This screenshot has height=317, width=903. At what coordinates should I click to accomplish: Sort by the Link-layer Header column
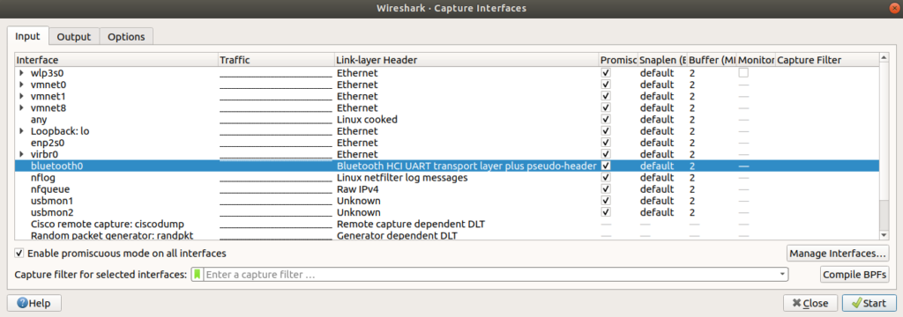tap(466, 60)
